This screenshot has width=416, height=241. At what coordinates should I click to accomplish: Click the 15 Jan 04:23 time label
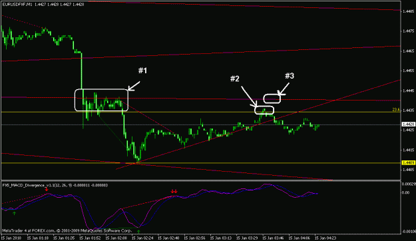pyautogui.click(x=325, y=238)
